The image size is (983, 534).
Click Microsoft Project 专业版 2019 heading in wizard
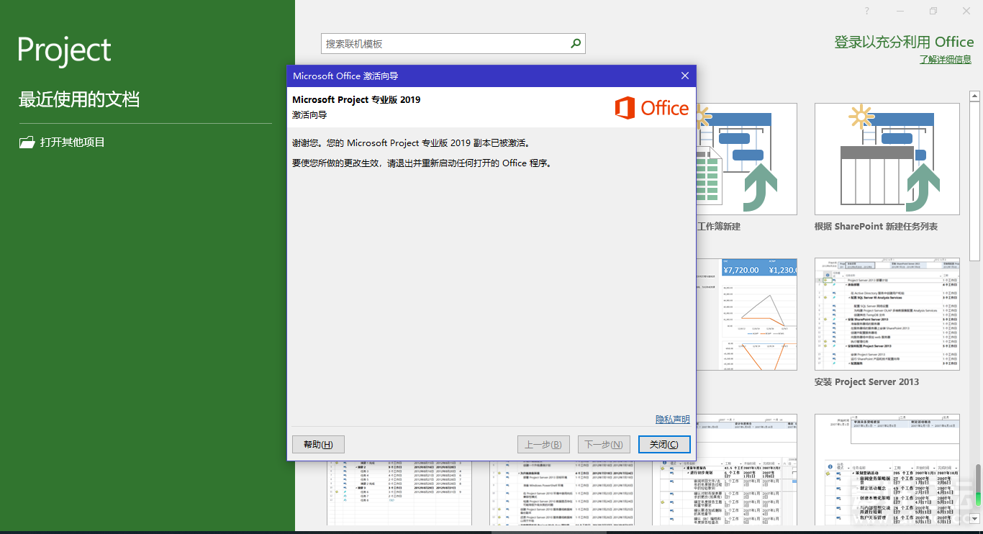(356, 100)
